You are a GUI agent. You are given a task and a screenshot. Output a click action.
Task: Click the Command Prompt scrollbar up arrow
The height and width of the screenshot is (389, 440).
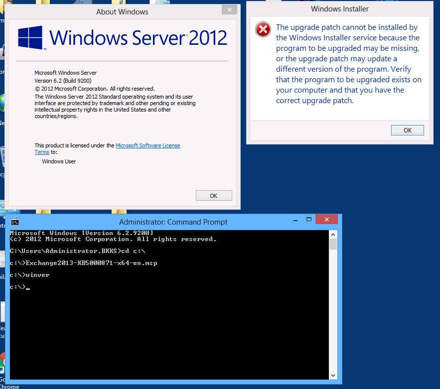(333, 235)
